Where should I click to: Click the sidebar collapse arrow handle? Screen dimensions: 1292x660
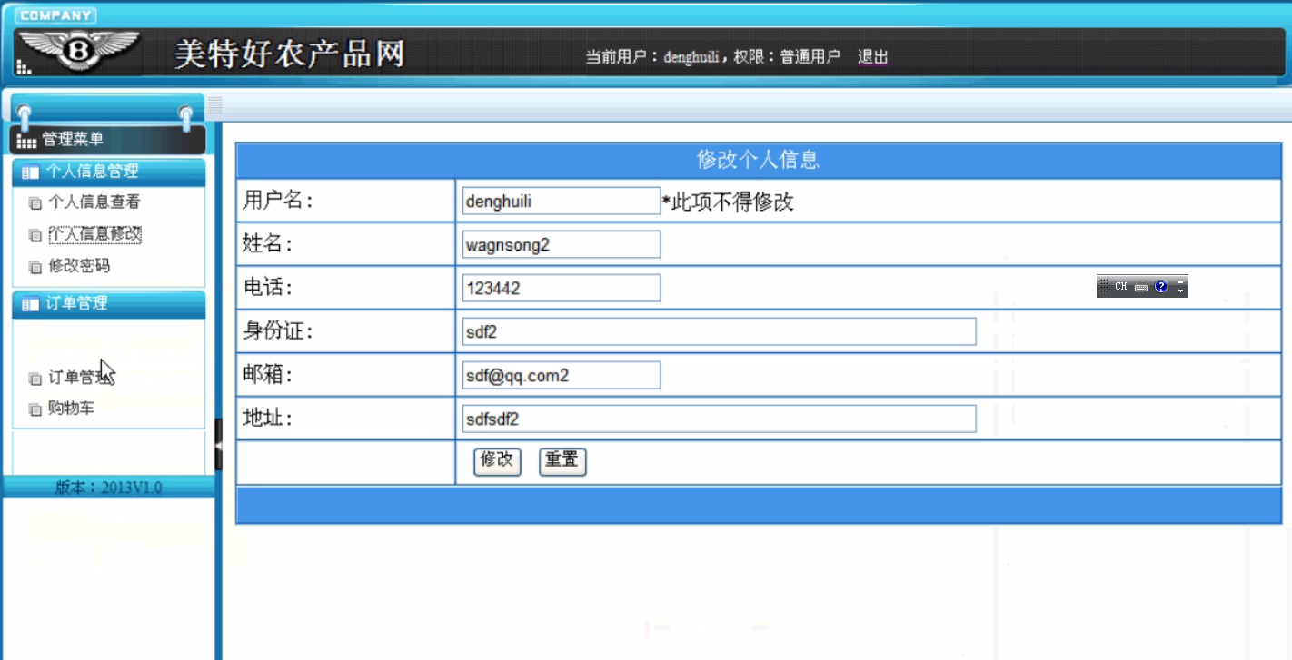point(218,444)
